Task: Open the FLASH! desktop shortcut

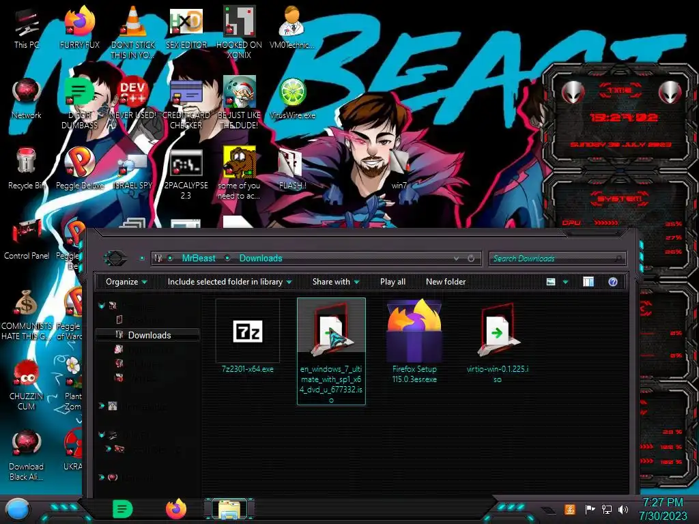Action: click(x=292, y=169)
